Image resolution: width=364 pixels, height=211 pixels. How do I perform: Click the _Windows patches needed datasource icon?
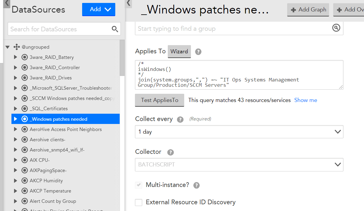(25, 119)
